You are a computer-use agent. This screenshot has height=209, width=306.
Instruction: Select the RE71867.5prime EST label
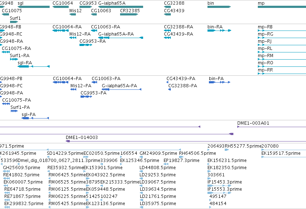click(22, 196)
